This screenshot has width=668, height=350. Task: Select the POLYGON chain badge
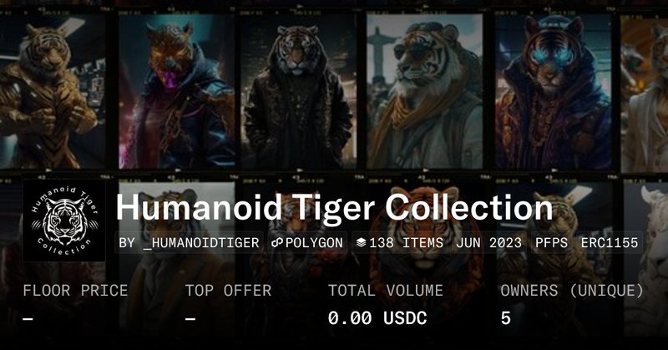click(x=307, y=242)
